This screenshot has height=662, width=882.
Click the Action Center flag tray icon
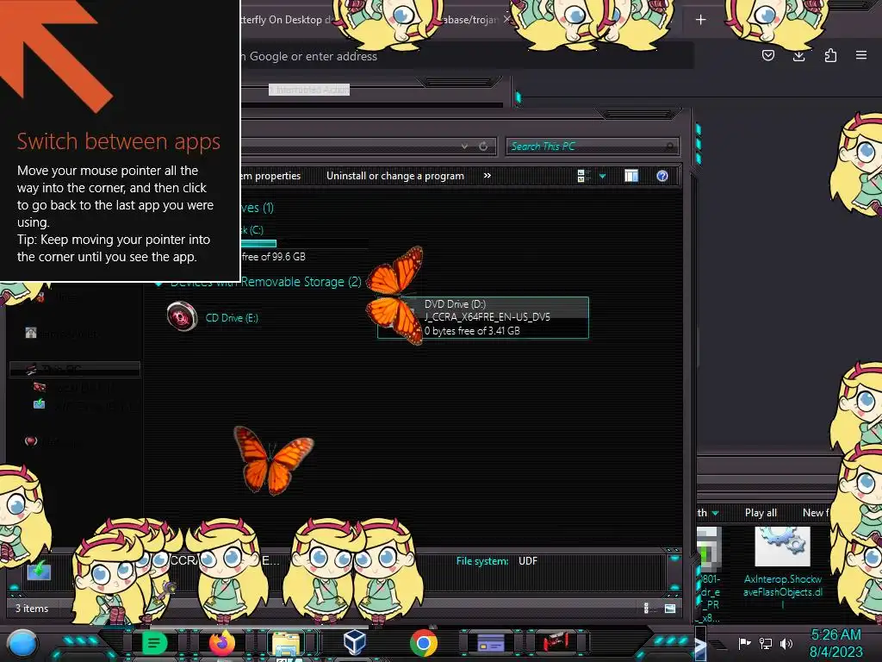click(744, 643)
